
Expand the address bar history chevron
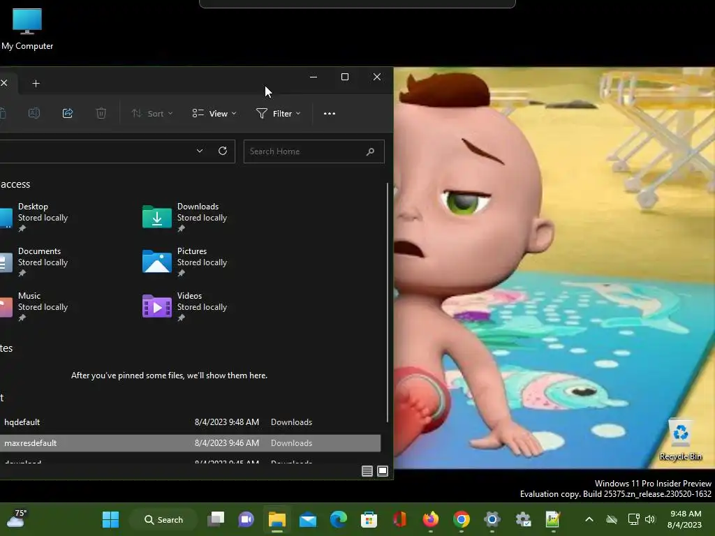[200, 151]
